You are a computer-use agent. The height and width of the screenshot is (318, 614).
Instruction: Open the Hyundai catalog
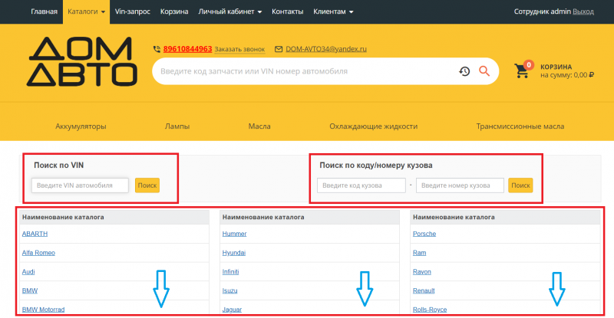[x=234, y=253]
